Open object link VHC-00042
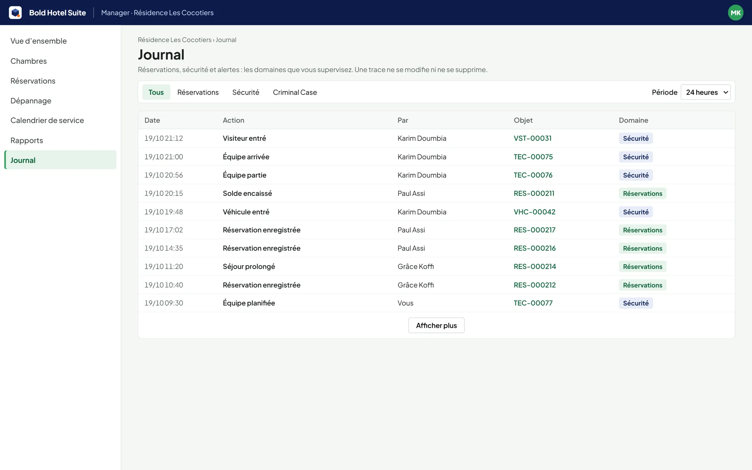The width and height of the screenshot is (752, 470). (534, 211)
